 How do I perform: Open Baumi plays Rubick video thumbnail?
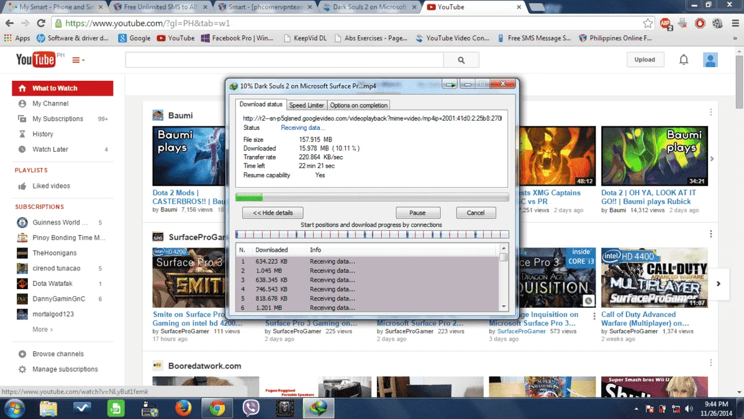coord(655,156)
